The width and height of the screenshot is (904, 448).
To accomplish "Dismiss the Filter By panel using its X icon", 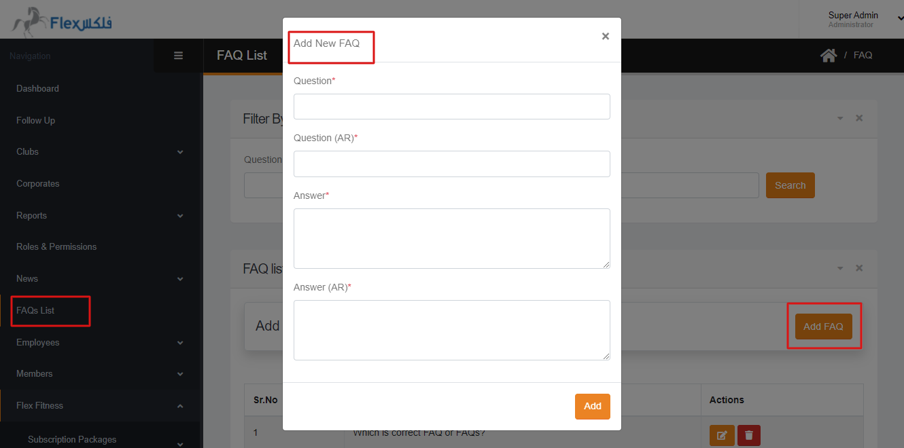I will pos(858,117).
